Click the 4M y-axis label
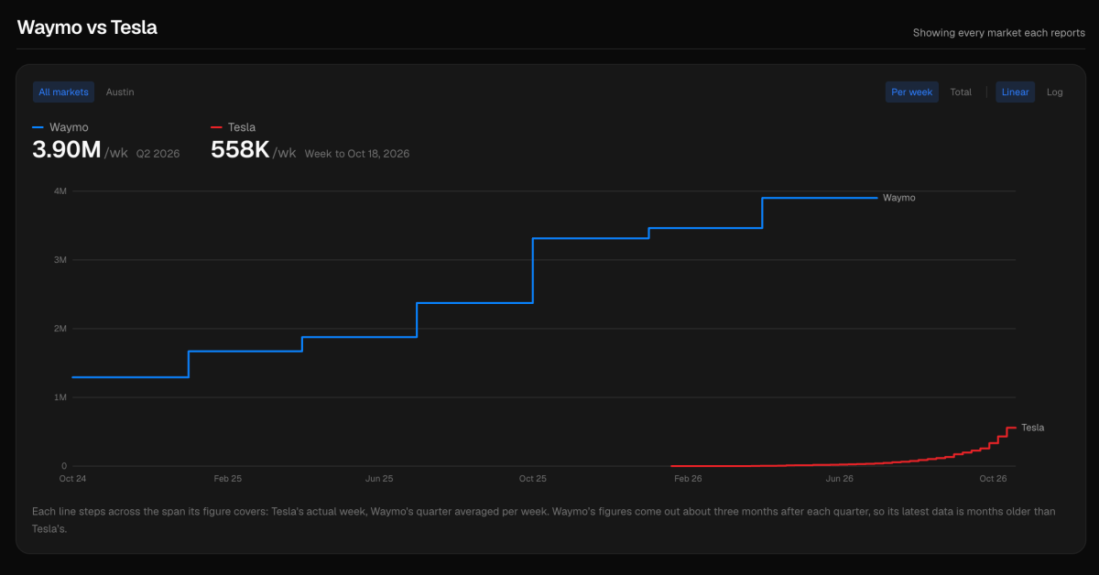Viewport: 1099px width, 575px height. [x=60, y=190]
